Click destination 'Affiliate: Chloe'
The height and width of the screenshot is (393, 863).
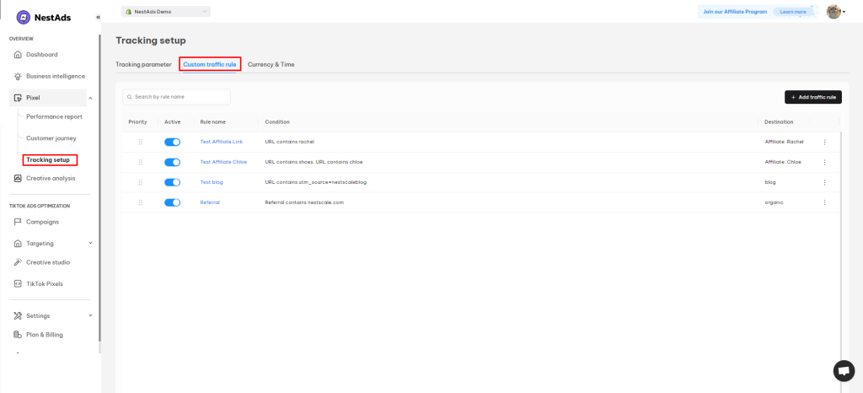[783, 163]
